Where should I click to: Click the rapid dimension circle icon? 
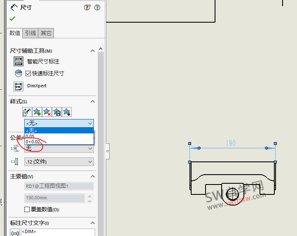pyautogui.click(x=19, y=73)
